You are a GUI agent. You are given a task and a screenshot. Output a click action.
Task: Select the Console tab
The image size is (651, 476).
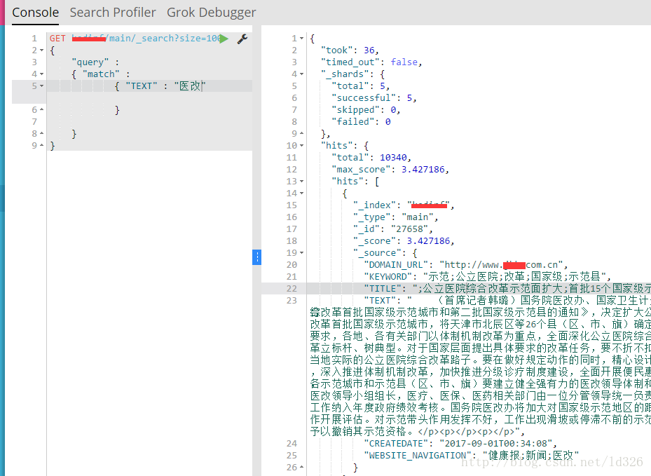click(x=35, y=13)
